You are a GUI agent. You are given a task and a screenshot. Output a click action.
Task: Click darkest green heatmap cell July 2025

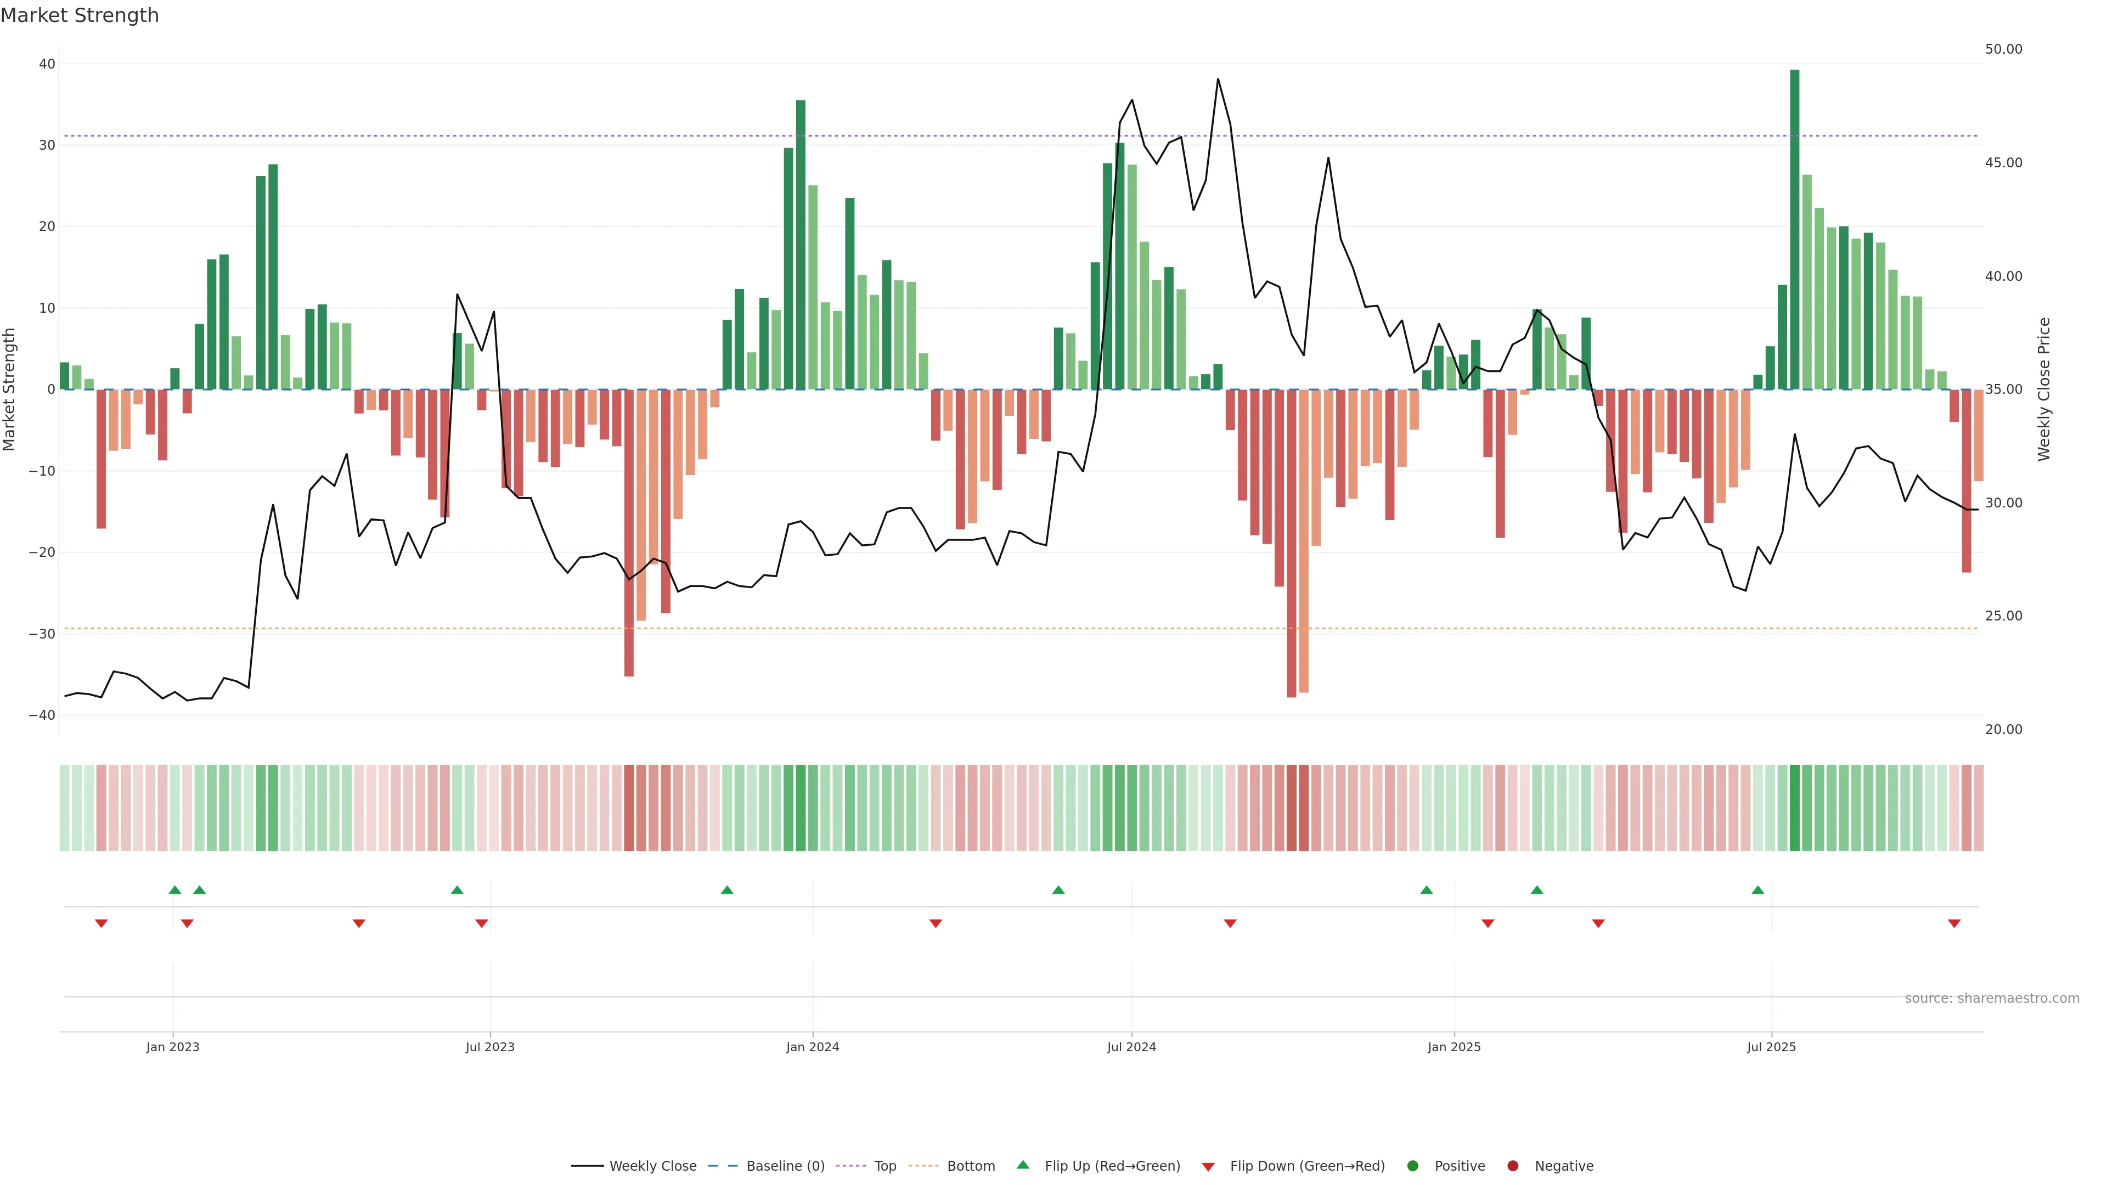1795,808
